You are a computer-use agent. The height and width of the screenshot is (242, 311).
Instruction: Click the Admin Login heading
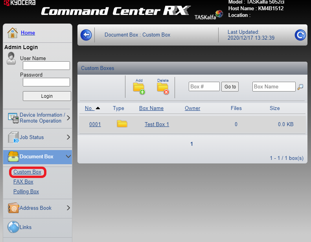[21, 47]
